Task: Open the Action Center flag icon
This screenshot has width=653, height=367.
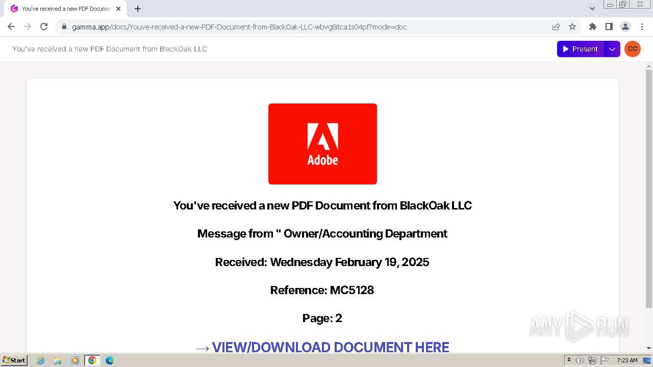Action: [605, 360]
